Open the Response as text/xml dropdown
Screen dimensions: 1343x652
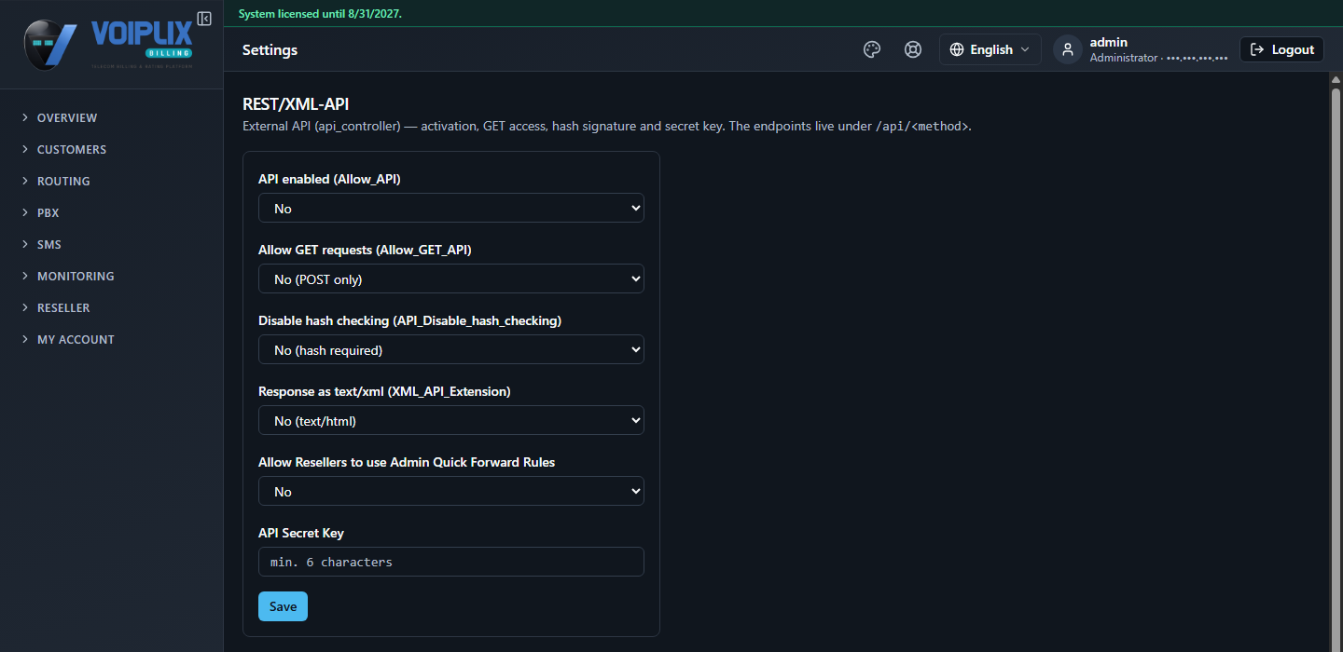[451, 420]
